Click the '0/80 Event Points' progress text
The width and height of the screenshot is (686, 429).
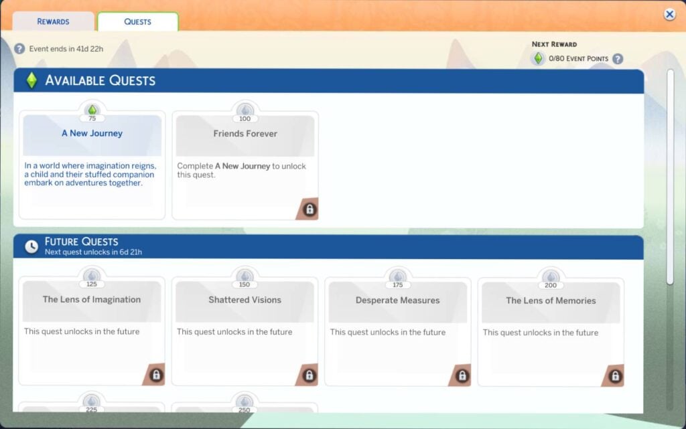coord(578,58)
